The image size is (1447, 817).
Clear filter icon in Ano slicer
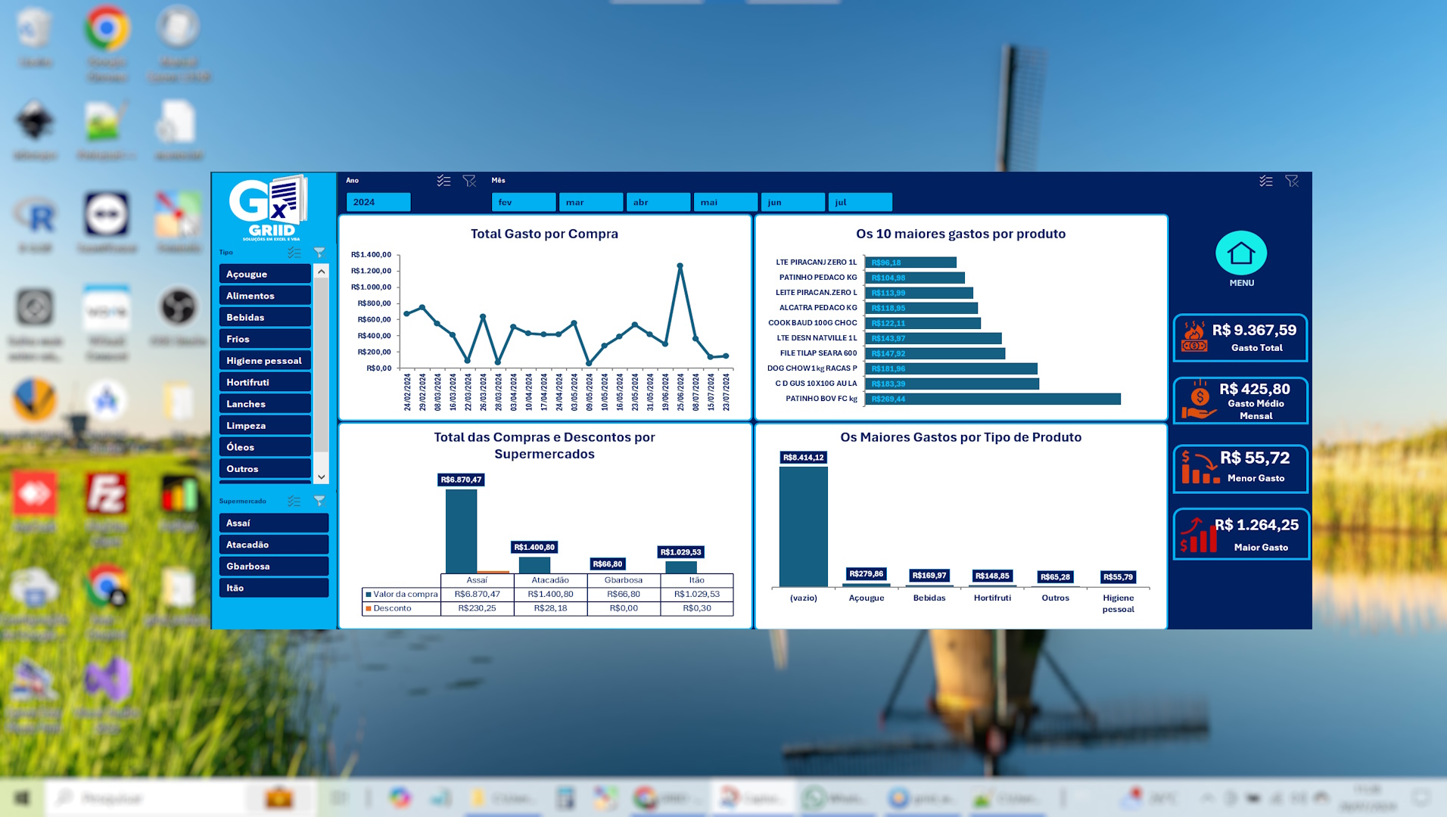469,181
